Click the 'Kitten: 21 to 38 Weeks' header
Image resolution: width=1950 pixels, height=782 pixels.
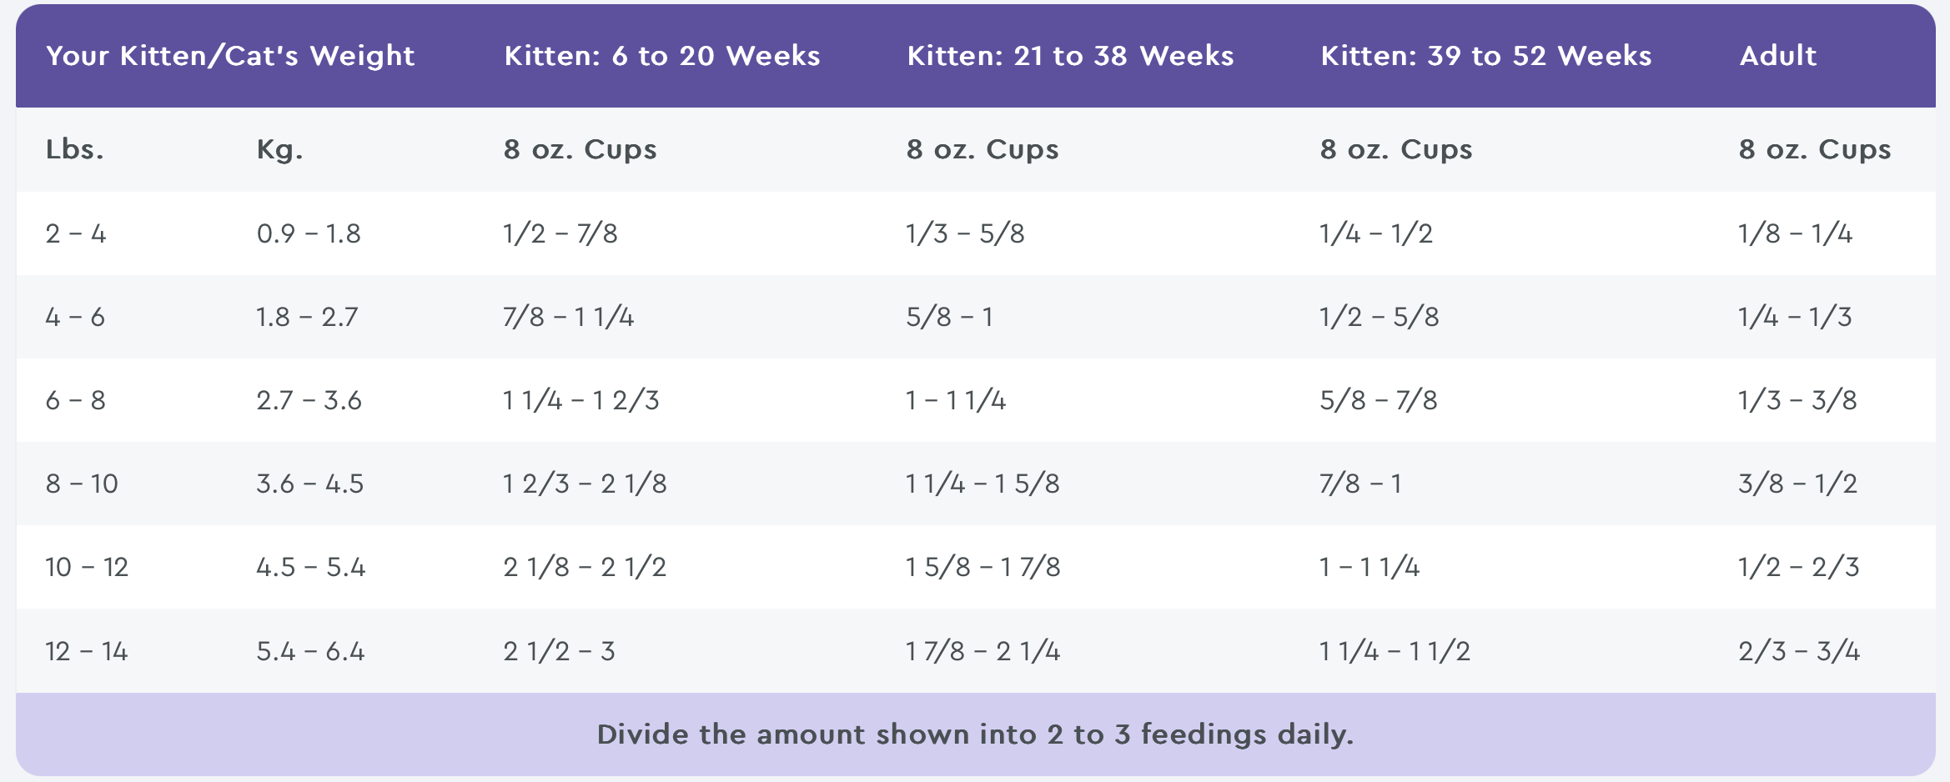coord(1070,56)
